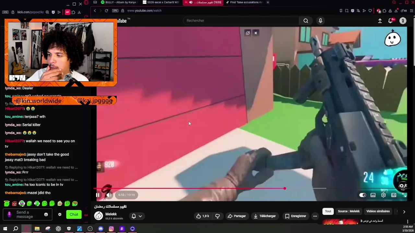Open the Kick chat settings gear

[x=60, y=214]
